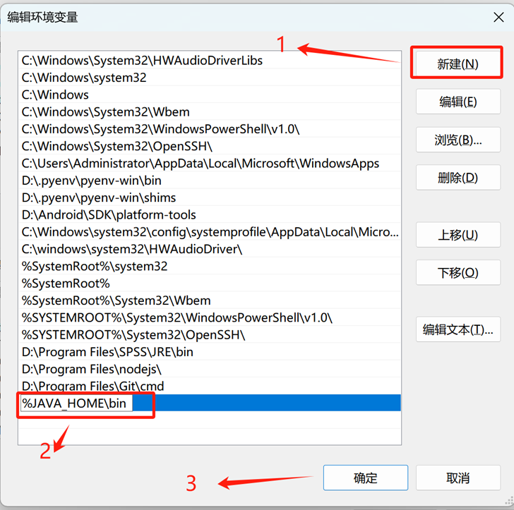Click the 删除(D) button
The image size is (514, 510).
[458, 178]
